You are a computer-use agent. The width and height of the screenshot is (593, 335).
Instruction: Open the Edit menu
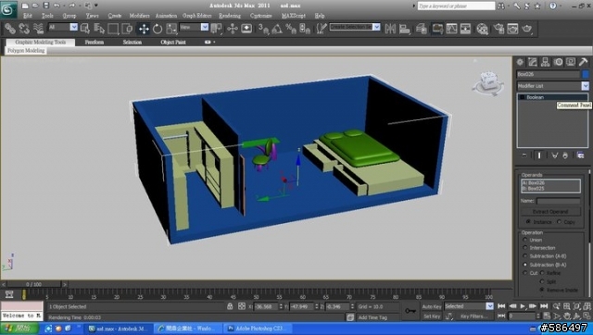(x=28, y=16)
